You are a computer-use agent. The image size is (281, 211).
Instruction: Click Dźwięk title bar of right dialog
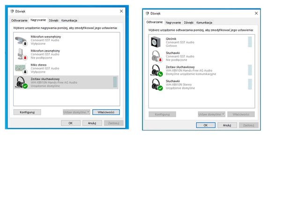tap(197, 13)
